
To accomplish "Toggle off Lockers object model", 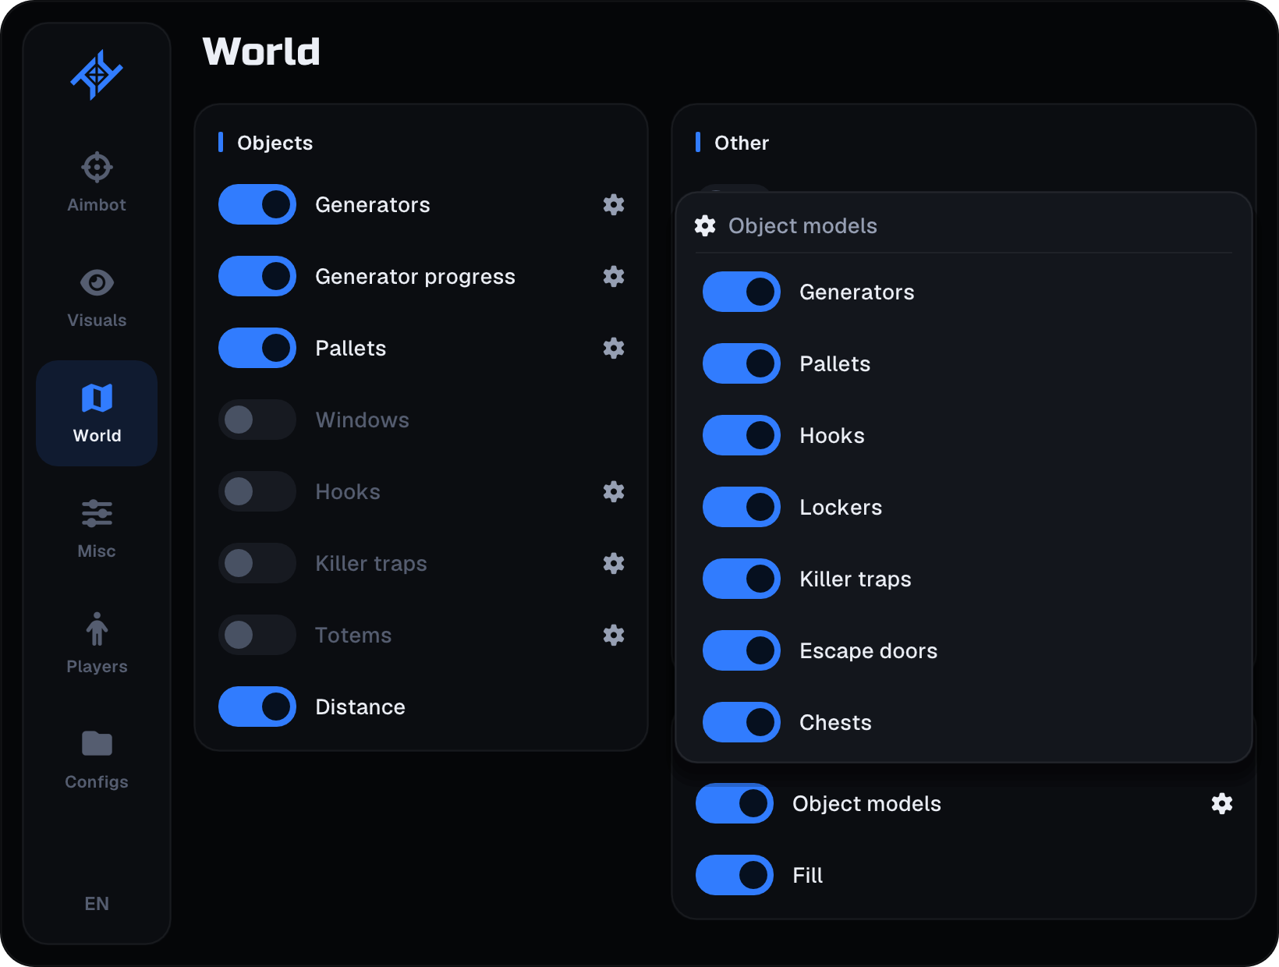I will coord(742,507).
